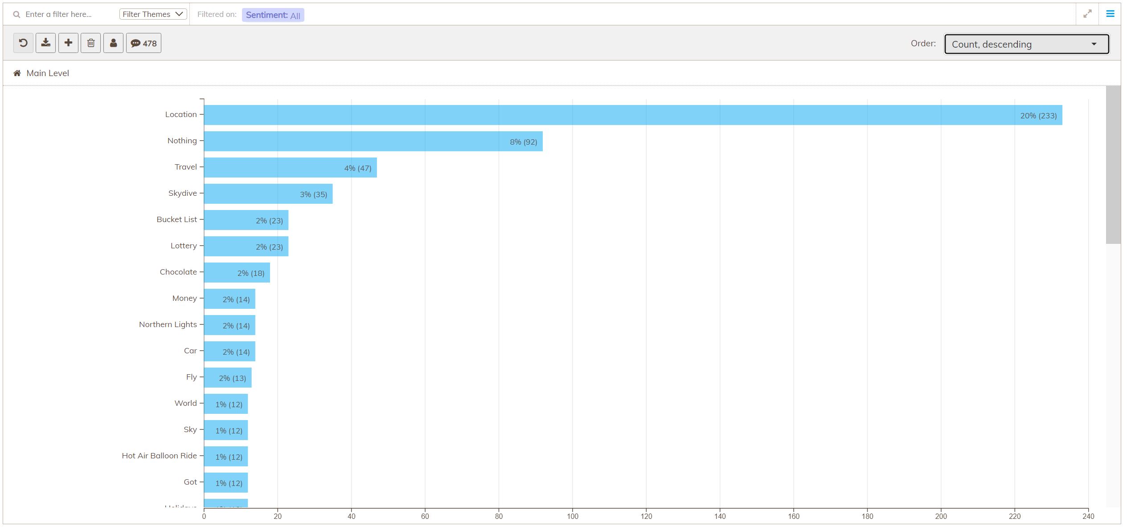The image size is (1127, 530).
Task: Select the Lottery bar
Action: [x=246, y=246]
